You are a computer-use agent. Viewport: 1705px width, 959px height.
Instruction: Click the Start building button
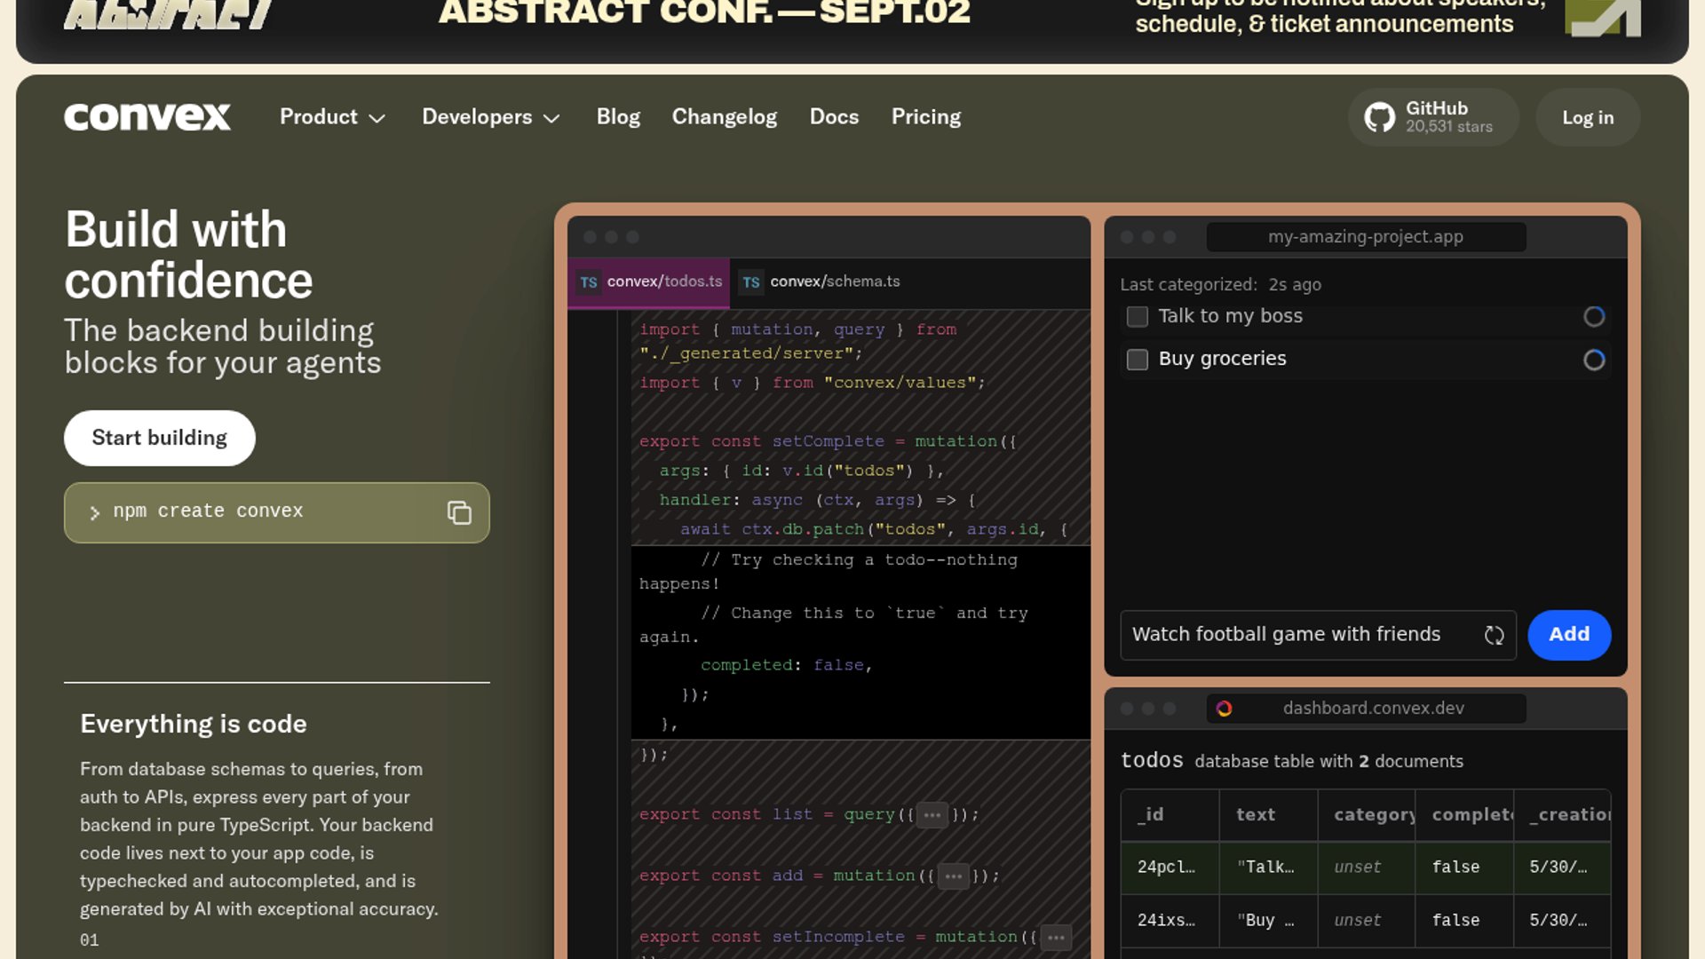coord(160,438)
